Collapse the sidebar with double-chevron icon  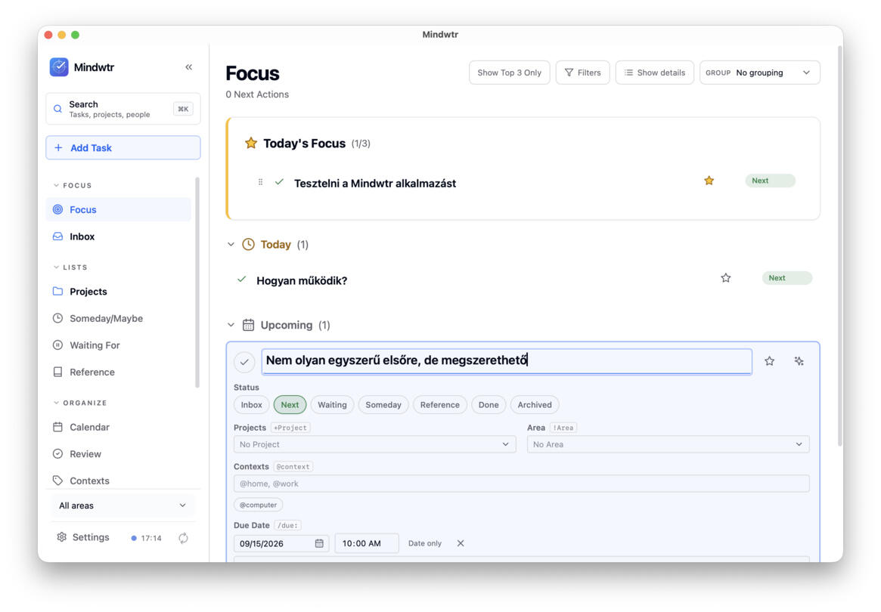point(189,67)
